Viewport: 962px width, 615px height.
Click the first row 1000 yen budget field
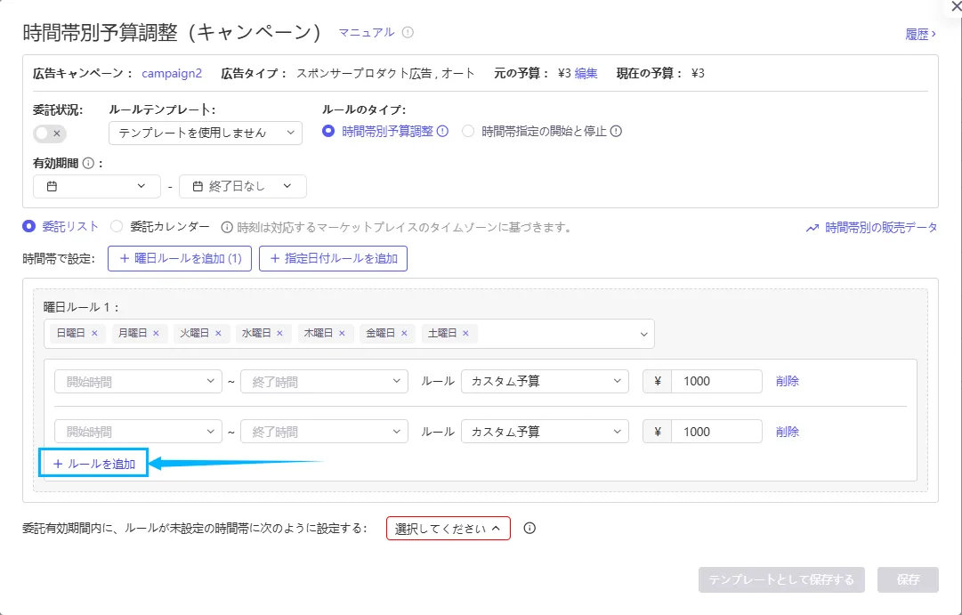pyautogui.click(x=716, y=381)
